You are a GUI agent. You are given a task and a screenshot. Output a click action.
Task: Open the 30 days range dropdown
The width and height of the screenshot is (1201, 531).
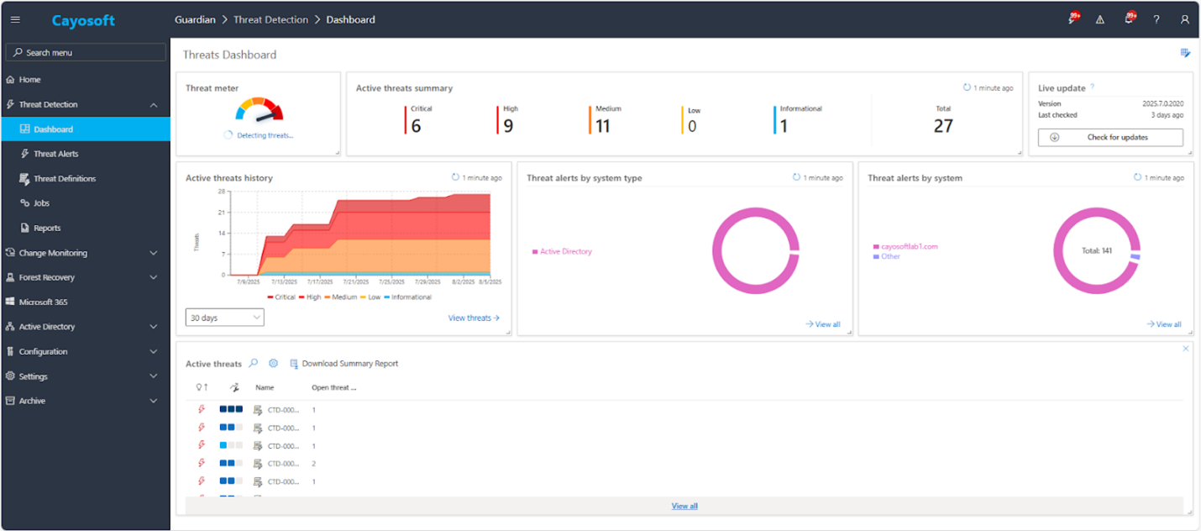click(x=224, y=318)
